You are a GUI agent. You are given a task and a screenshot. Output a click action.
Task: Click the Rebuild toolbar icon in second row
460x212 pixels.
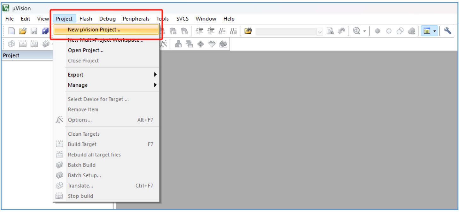pos(34,44)
